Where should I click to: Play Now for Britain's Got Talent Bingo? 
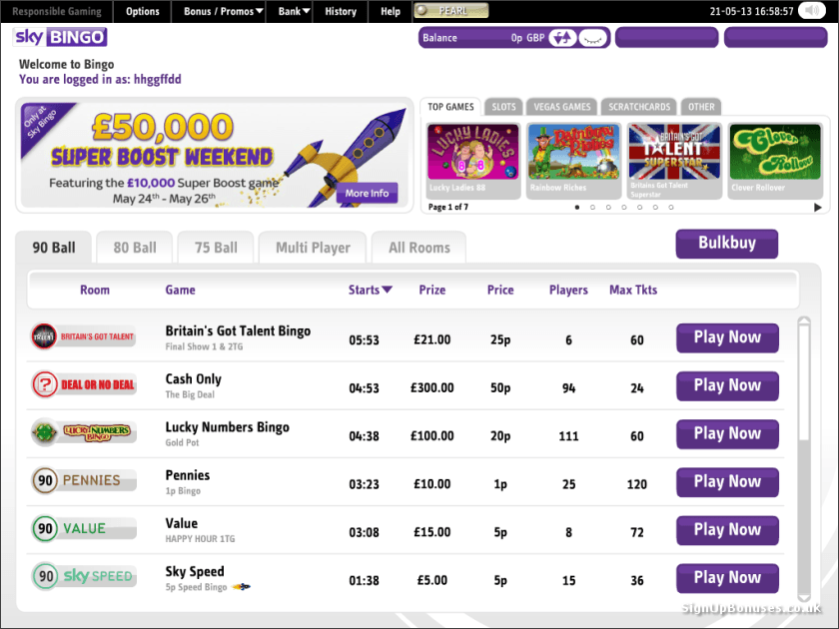click(727, 337)
